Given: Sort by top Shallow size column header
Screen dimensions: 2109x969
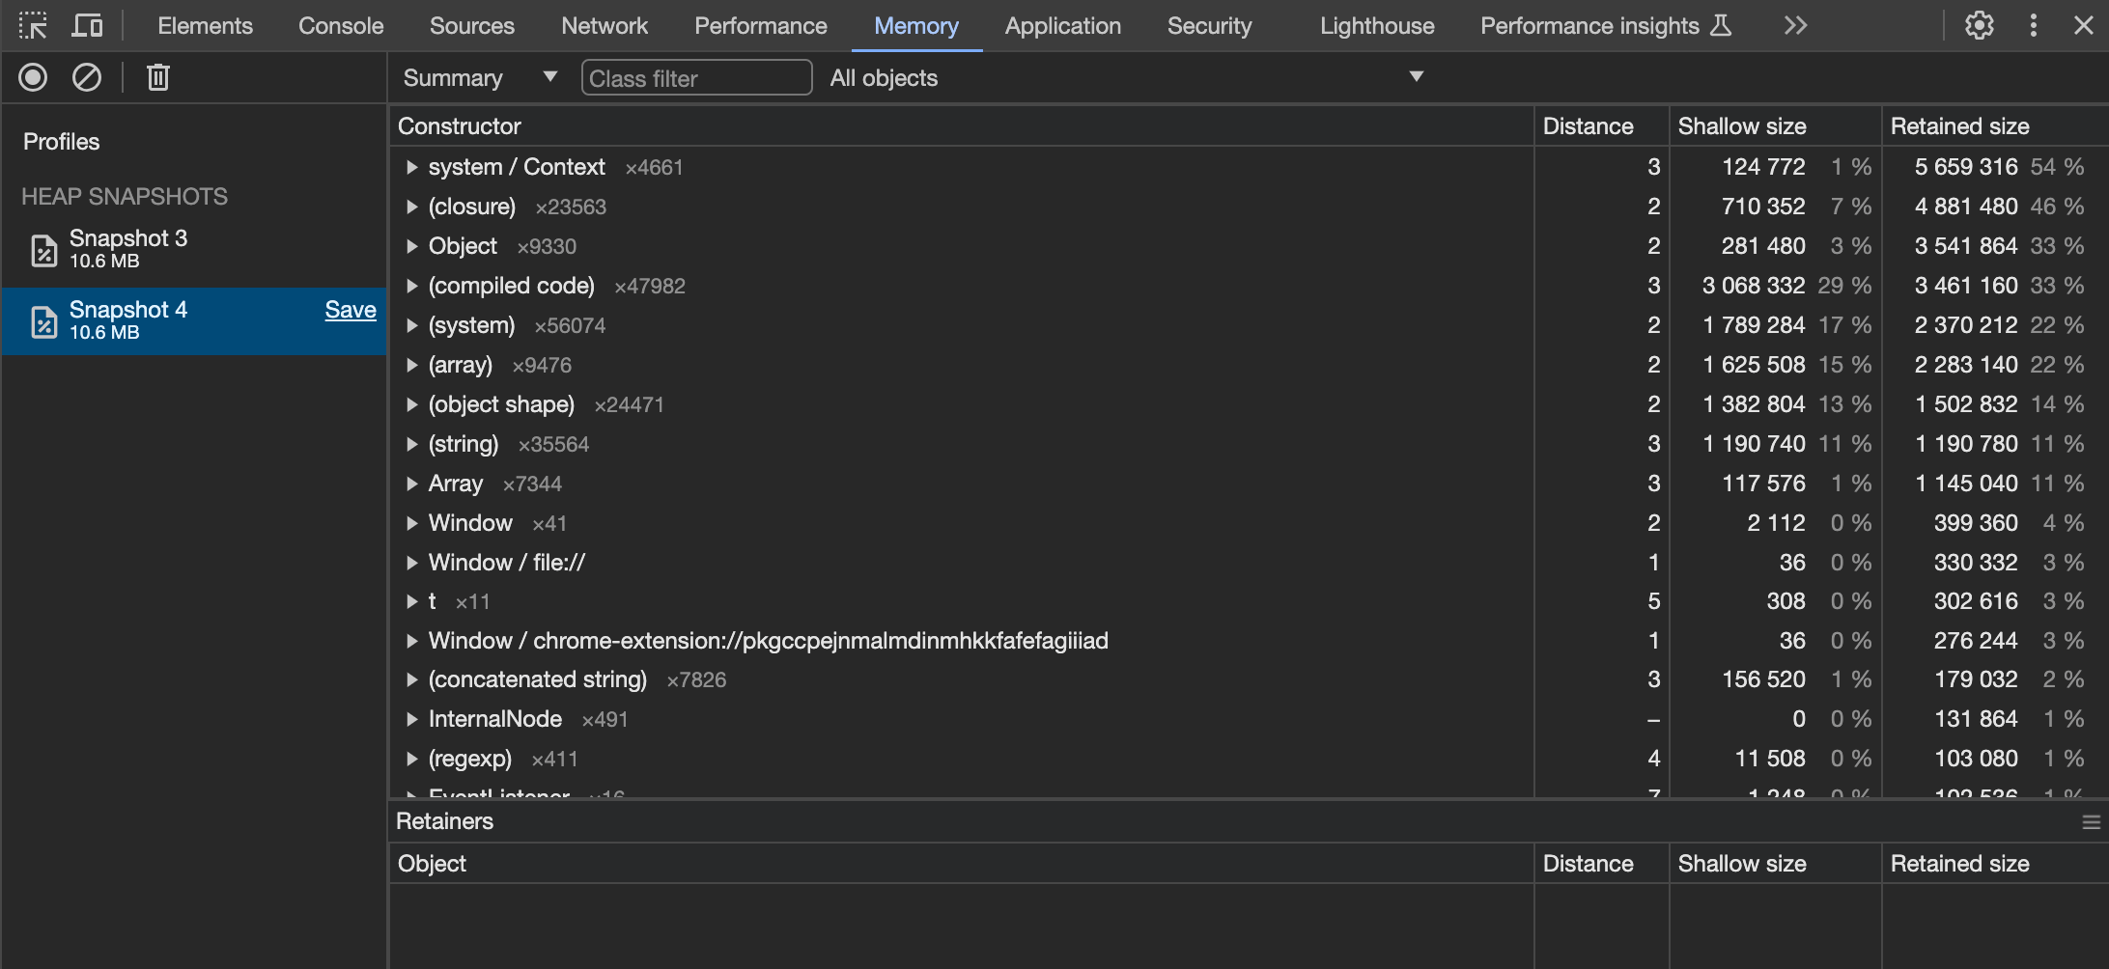Looking at the screenshot, I should pos(1776,126).
